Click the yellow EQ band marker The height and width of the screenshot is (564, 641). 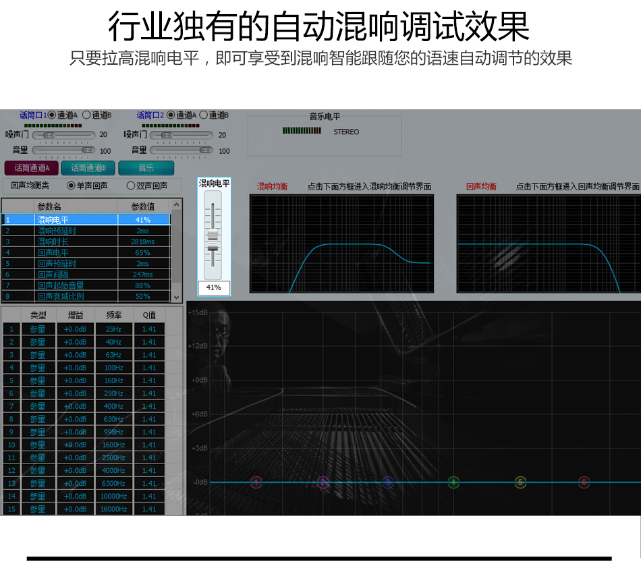coord(519,481)
